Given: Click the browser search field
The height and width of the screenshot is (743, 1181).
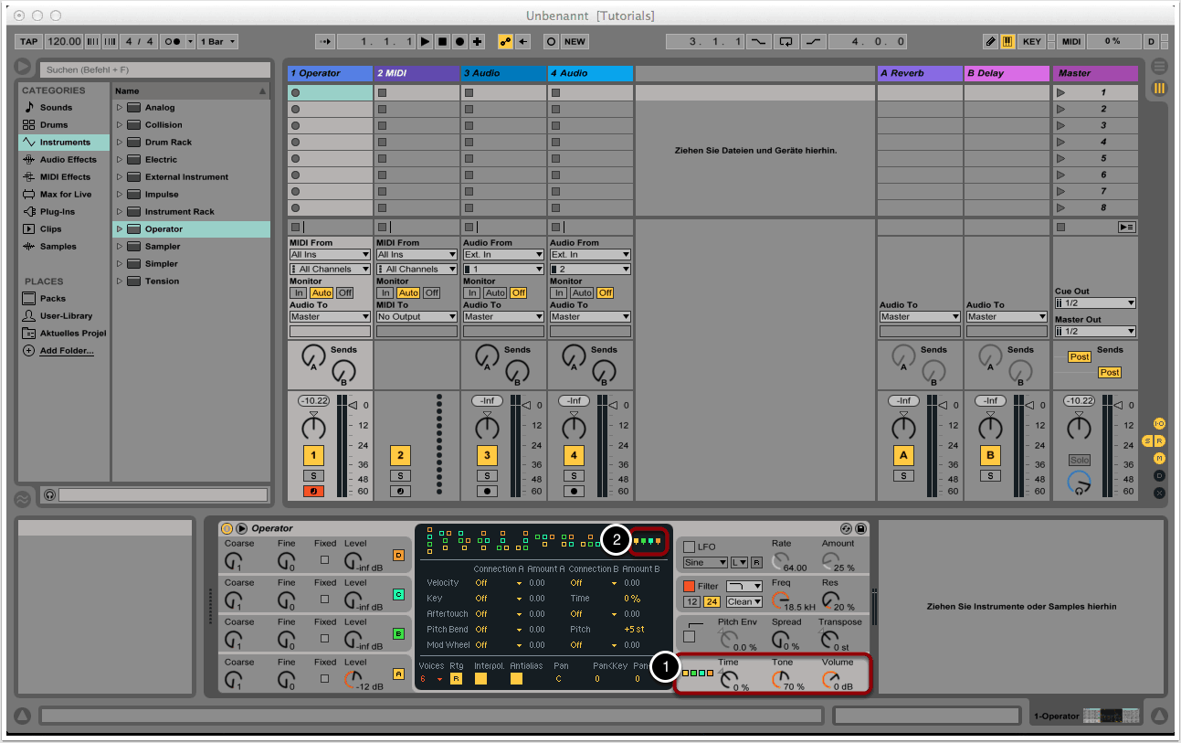Looking at the screenshot, I should pos(154,69).
